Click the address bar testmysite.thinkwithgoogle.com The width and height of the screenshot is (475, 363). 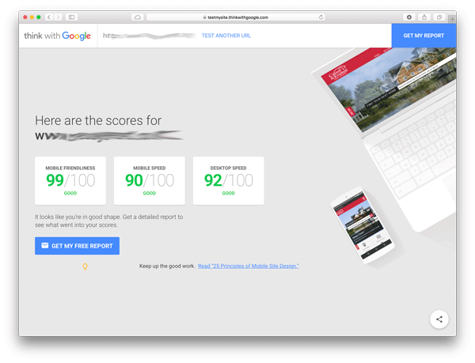[236, 17]
